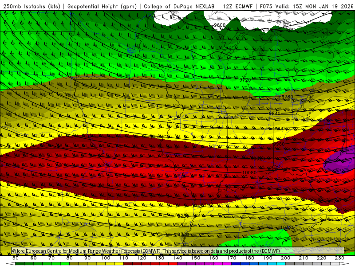Click the 9960 height contour label
Image resolution: width=355 pixels, height=266 pixels.
point(279,144)
